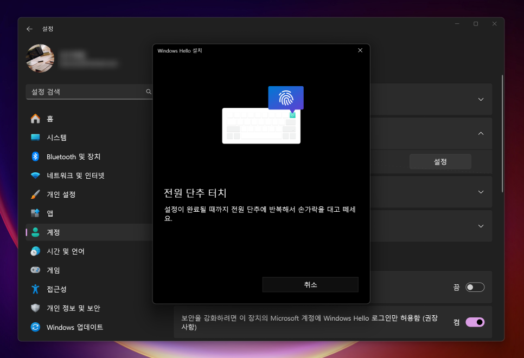Image resolution: width=524 pixels, height=358 pixels.
Task: Select the 게임 sidebar entry
Action: (x=89, y=270)
